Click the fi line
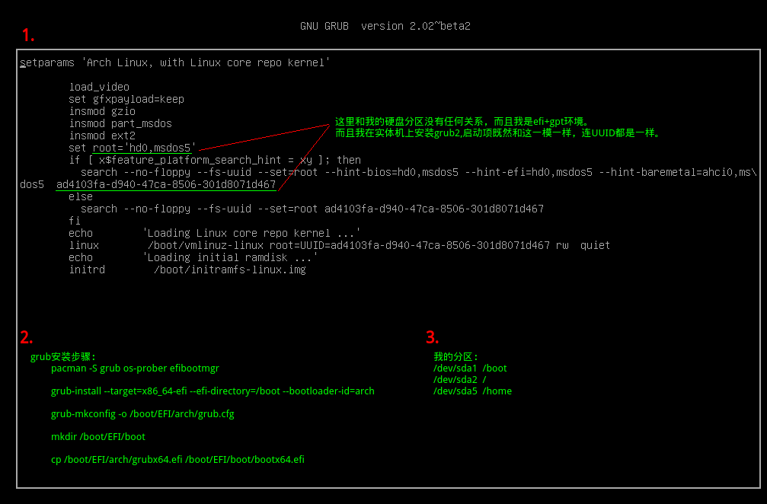 (x=75, y=221)
